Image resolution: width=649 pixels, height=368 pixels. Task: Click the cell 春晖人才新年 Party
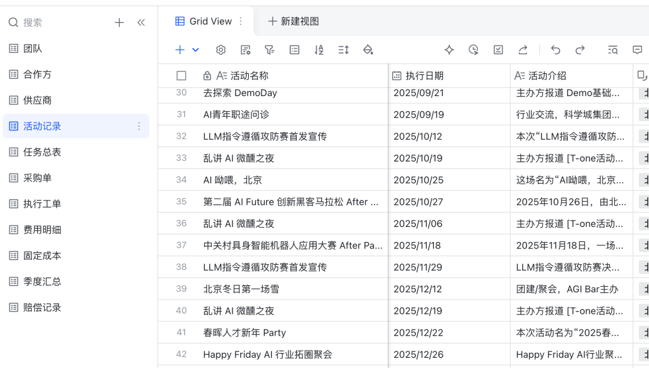pyautogui.click(x=293, y=333)
